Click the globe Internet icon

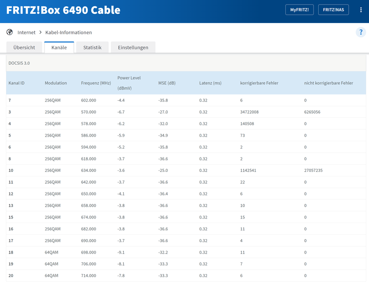pyautogui.click(x=10, y=32)
